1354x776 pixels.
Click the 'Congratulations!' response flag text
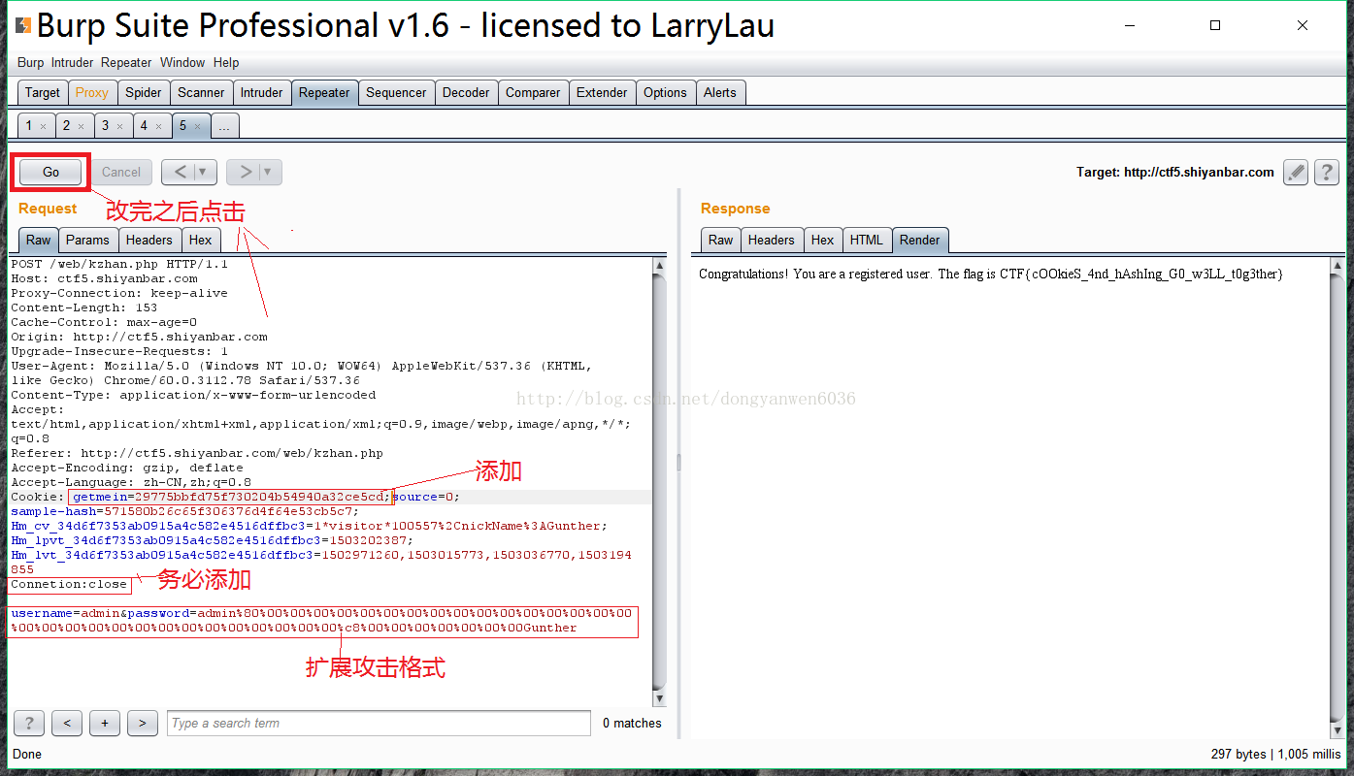[991, 275]
